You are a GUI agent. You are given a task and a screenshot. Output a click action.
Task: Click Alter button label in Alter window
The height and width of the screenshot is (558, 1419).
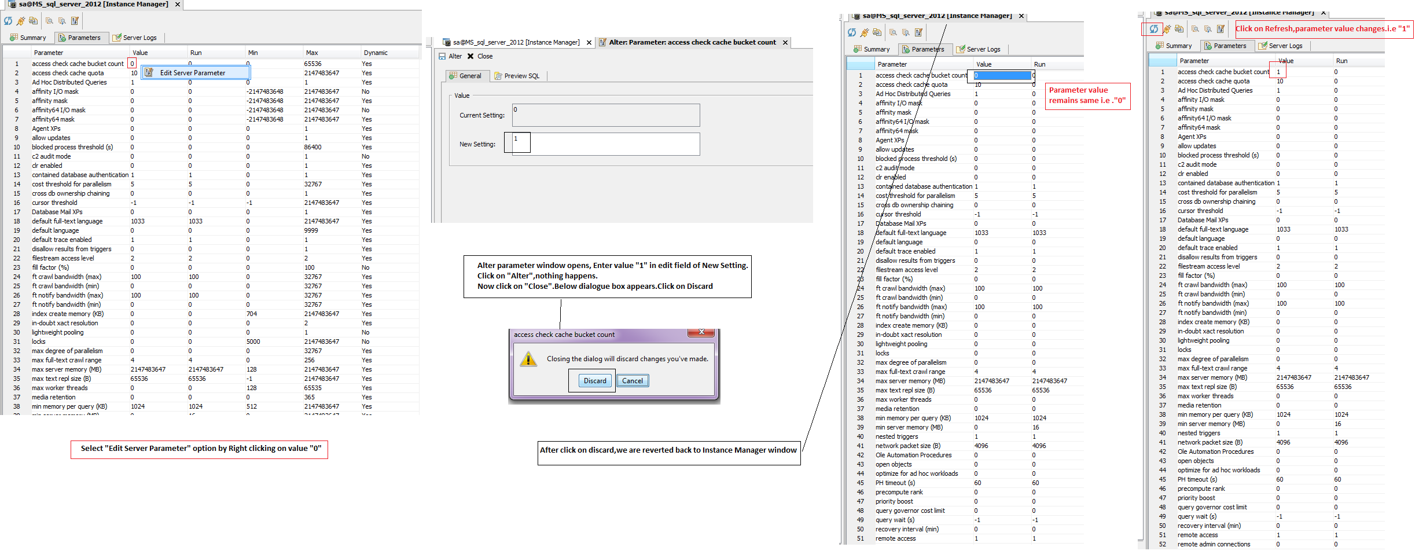[x=455, y=56]
